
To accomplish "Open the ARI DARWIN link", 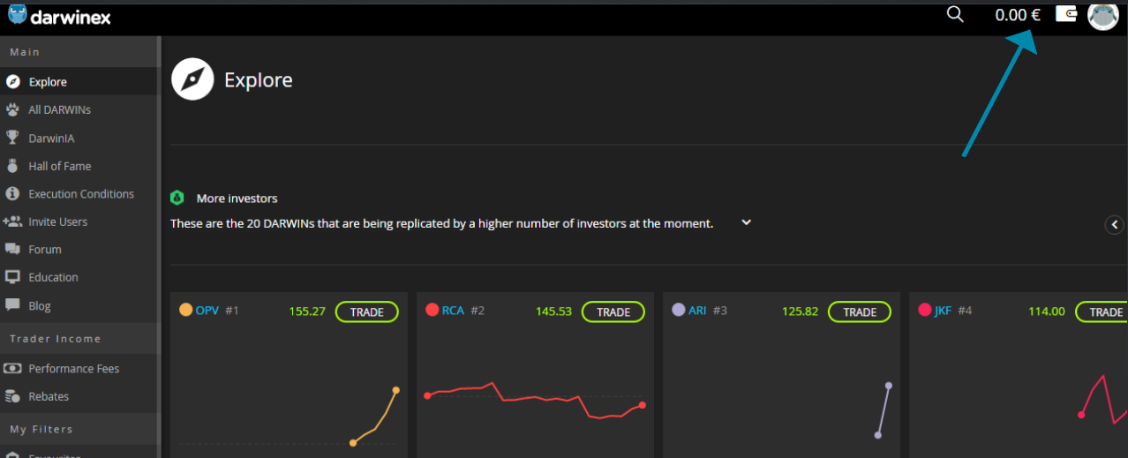I will (697, 311).
